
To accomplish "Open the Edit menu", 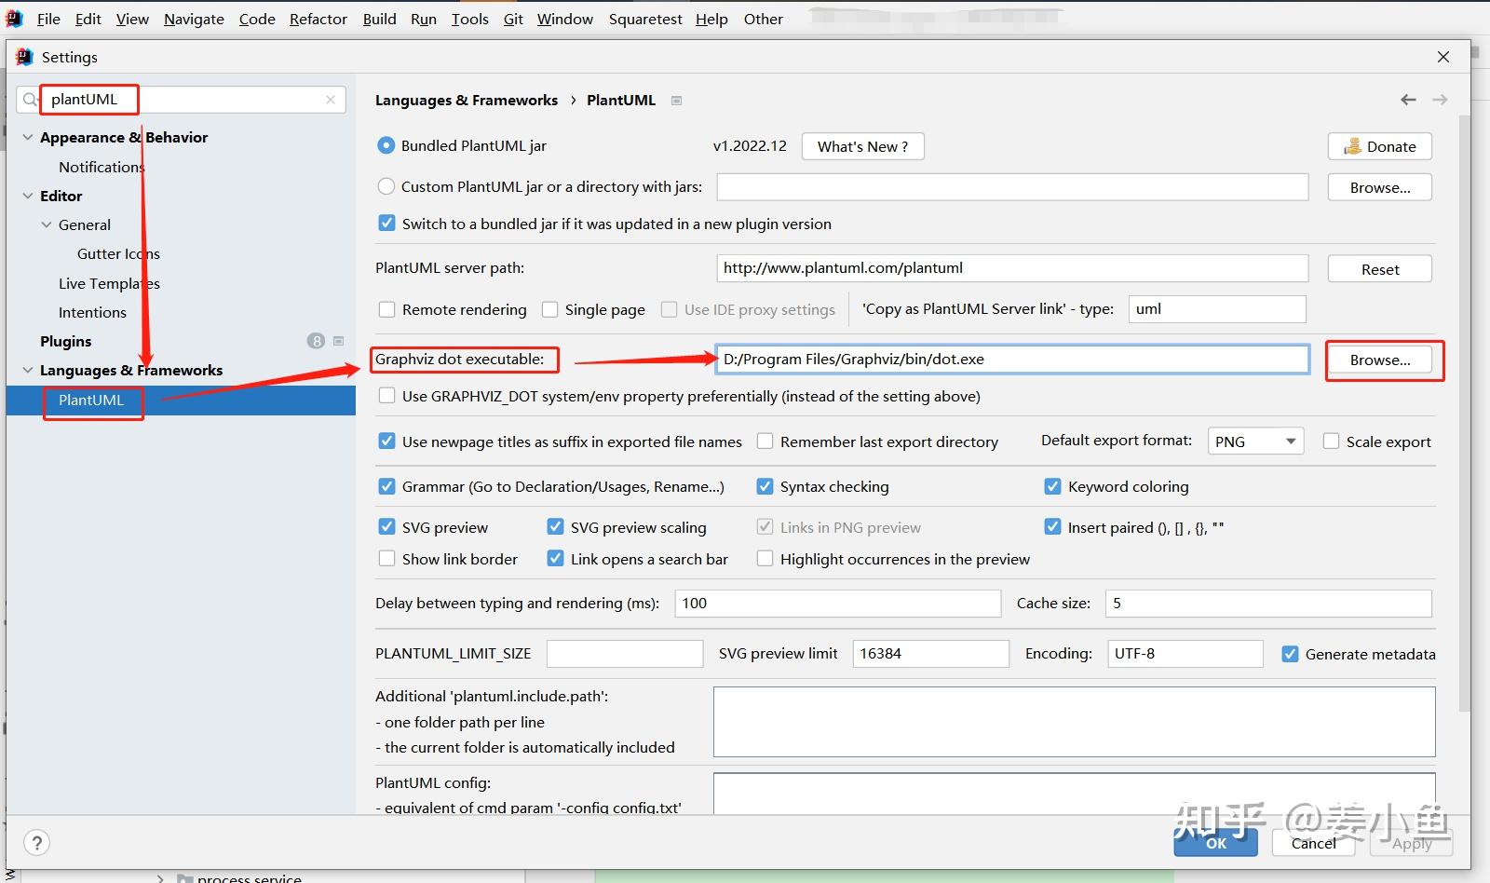I will click(x=88, y=19).
